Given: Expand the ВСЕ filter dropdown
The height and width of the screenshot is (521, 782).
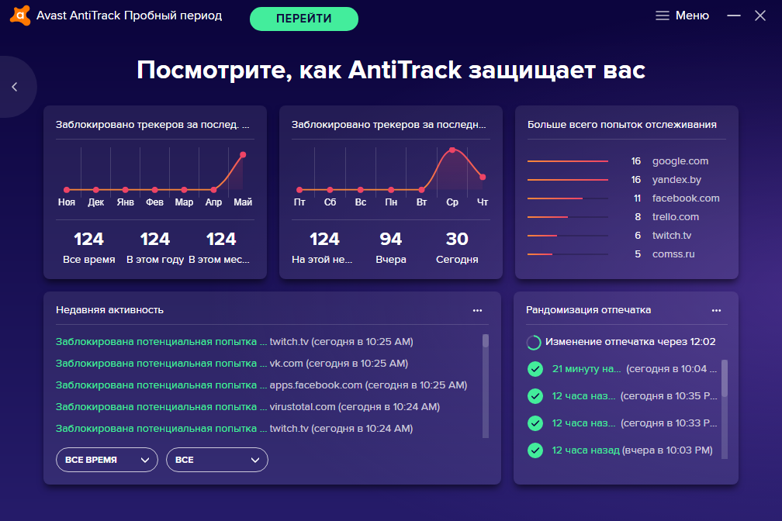Looking at the screenshot, I should coord(217,460).
